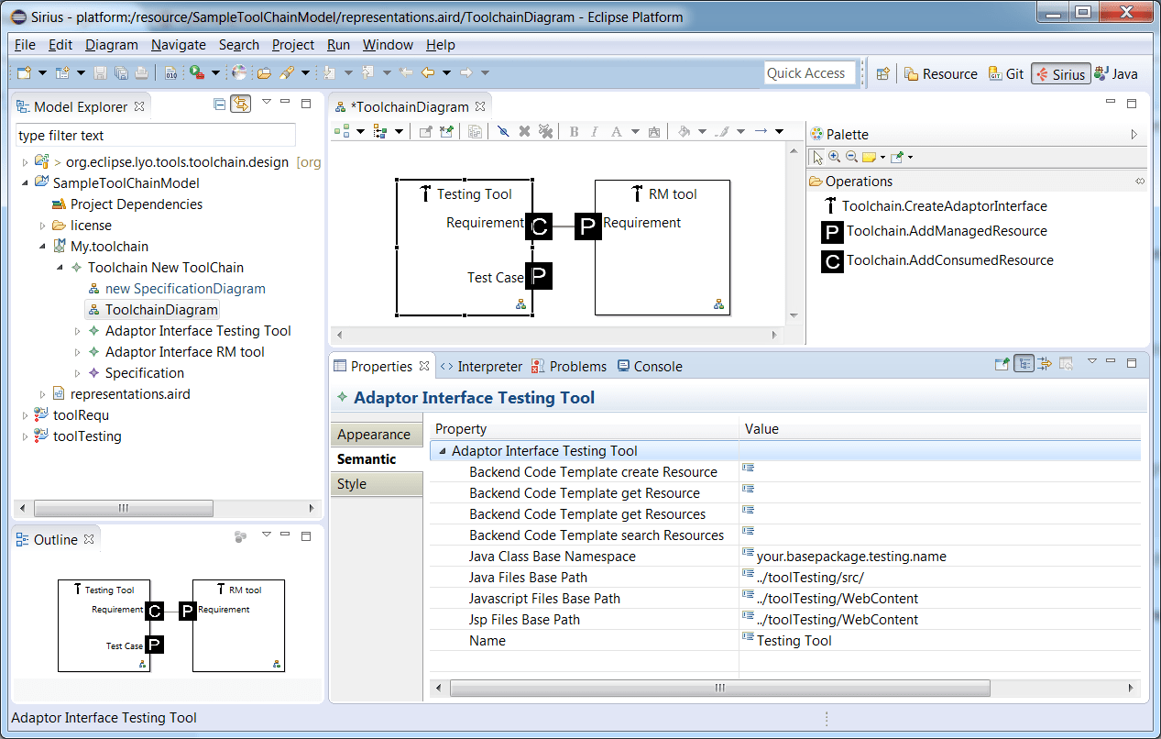1161x739 pixels.
Task: Click bold formatting icon in diagram toolbar
Action: pyautogui.click(x=573, y=131)
